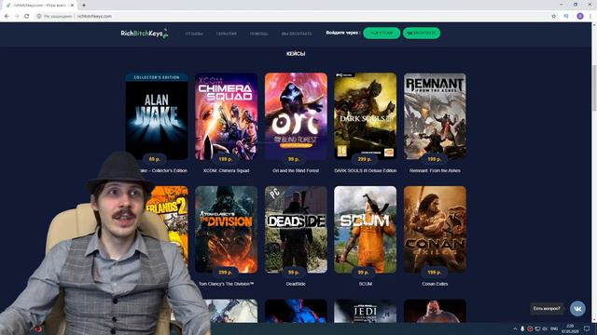This screenshot has width=597, height=335.
Task: Click the price badge on Dark Souls III
Action: pyautogui.click(x=365, y=159)
